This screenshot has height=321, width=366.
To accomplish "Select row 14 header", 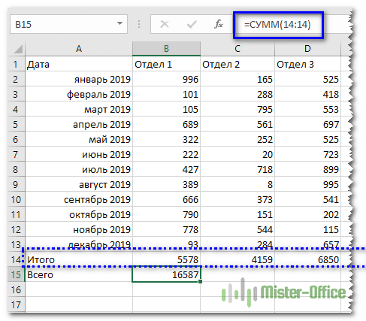I will point(16,259).
